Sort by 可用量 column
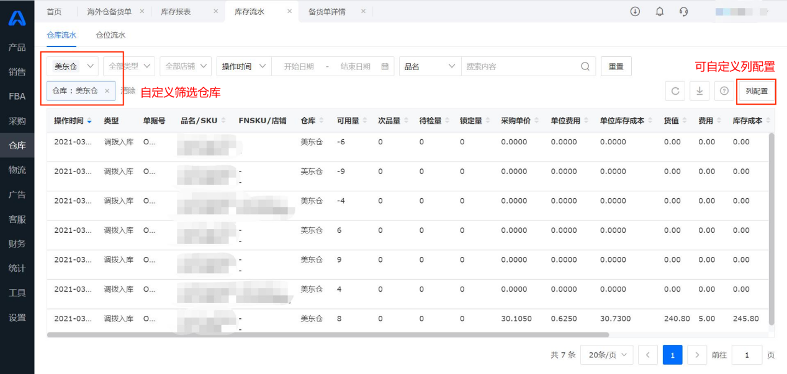This screenshot has height=374, width=787. coord(365,121)
